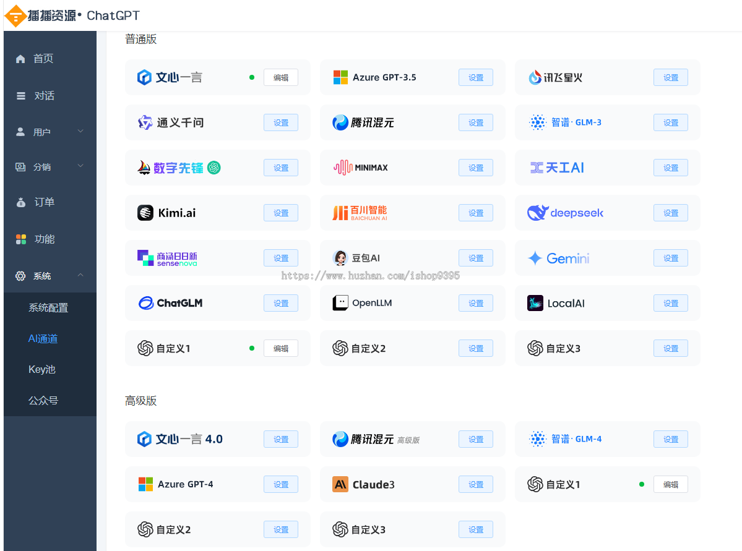Click the Gemini sparkle logo

pos(535,258)
